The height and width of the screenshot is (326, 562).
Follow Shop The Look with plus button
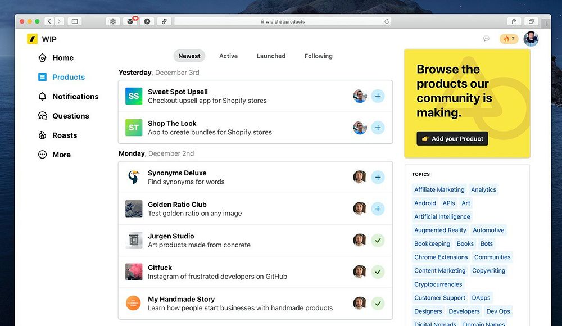378,128
